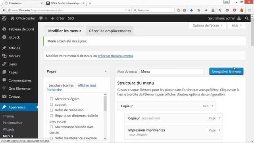Switch to Gérer les emplacements tab
The image size is (254, 143).
110,31
